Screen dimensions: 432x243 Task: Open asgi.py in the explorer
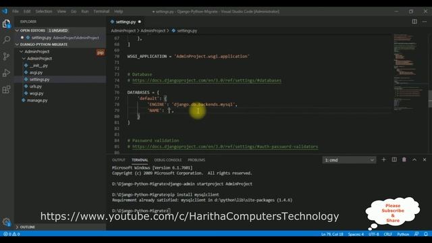[x=60, y=72]
